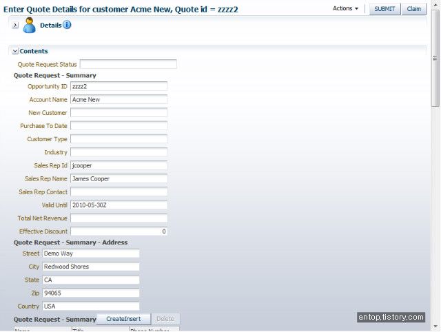Screen dimensions: 441x332
Task: Click the Sales Rep Contact field
Action: tap(119, 192)
